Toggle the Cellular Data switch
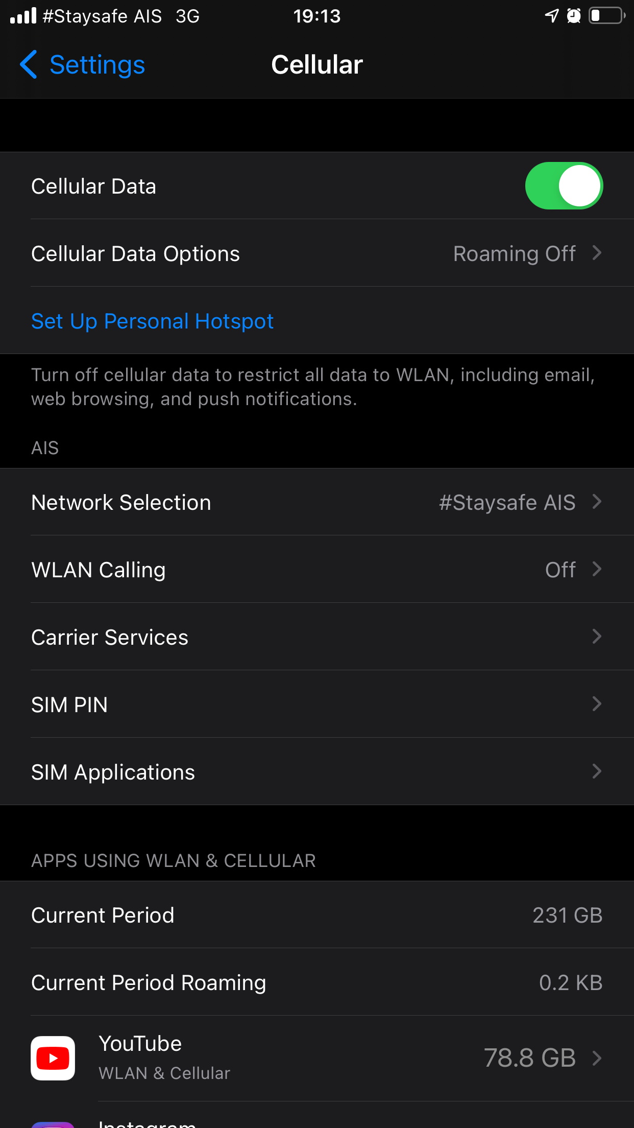 [x=564, y=186]
